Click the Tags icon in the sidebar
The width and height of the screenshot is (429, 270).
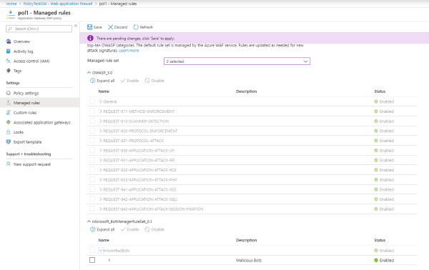[8, 71]
